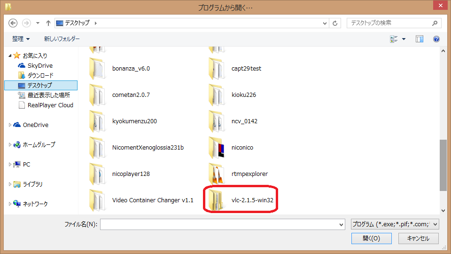Expand the ホームグループ tree node
This screenshot has height=254, width=451.
tap(10, 144)
